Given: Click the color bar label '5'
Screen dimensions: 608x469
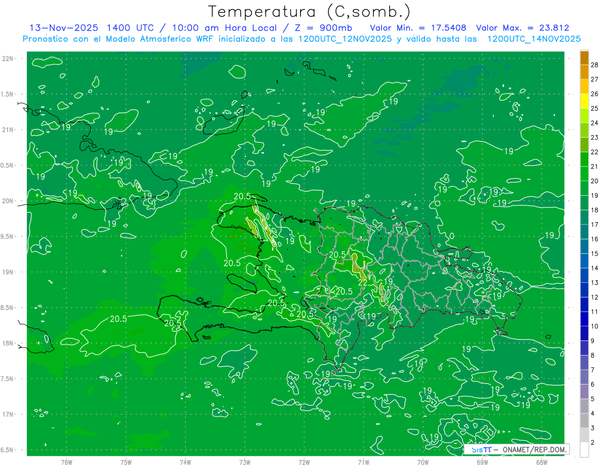Looking at the screenshot, I should click(x=593, y=399).
